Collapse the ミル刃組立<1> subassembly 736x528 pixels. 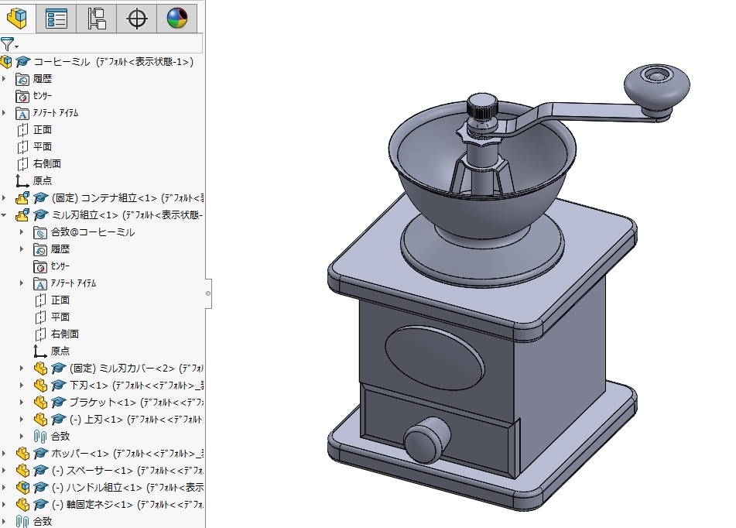point(5,215)
